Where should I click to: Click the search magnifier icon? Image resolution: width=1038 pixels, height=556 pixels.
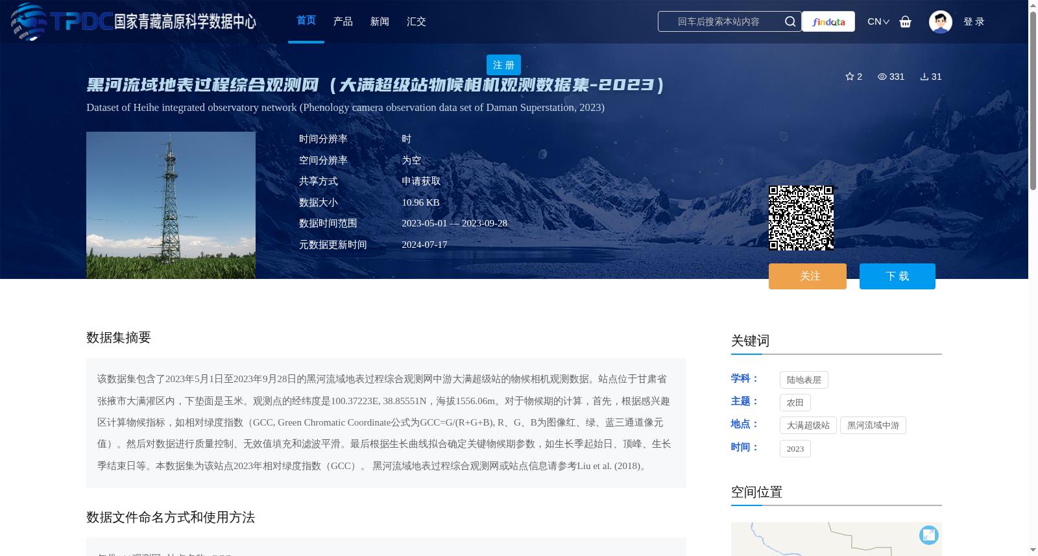click(790, 21)
